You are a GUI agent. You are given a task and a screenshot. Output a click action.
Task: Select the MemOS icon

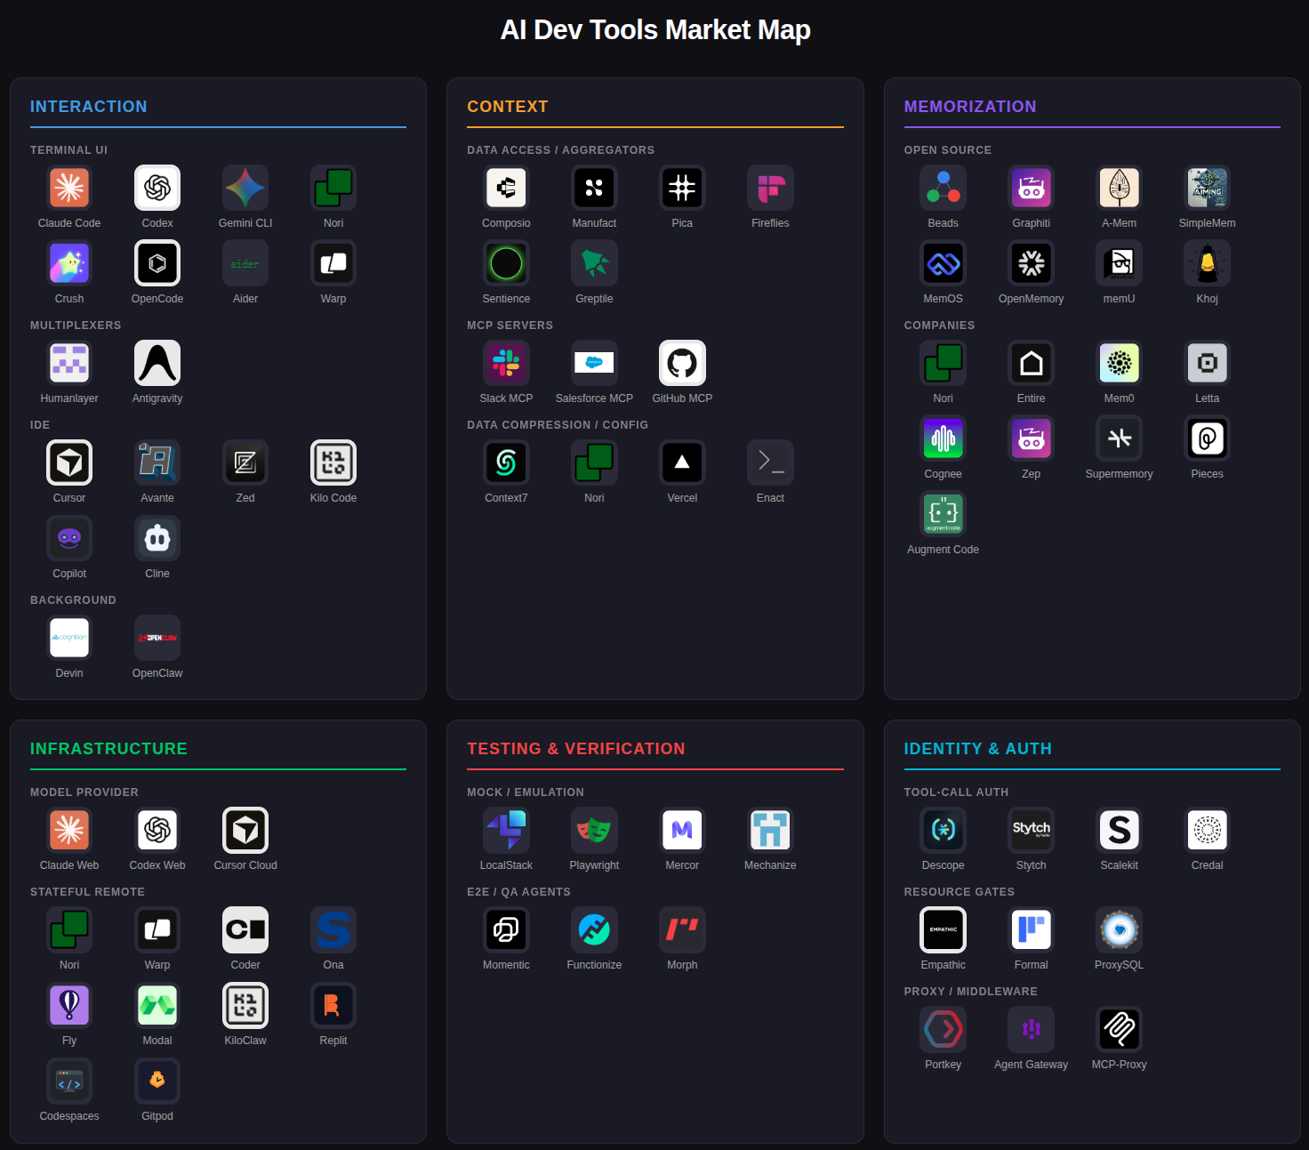pos(944,263)
